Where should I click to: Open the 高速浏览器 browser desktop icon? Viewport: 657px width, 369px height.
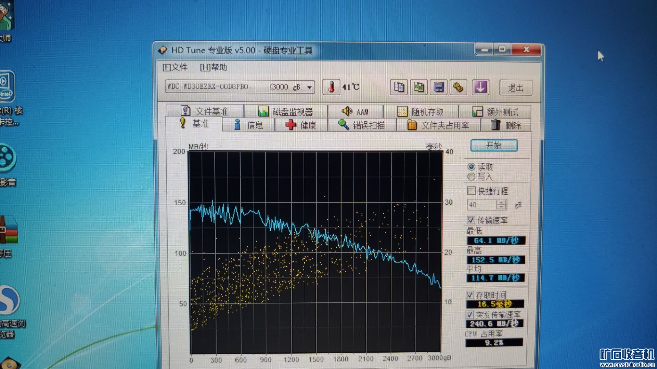pos(10,301)
